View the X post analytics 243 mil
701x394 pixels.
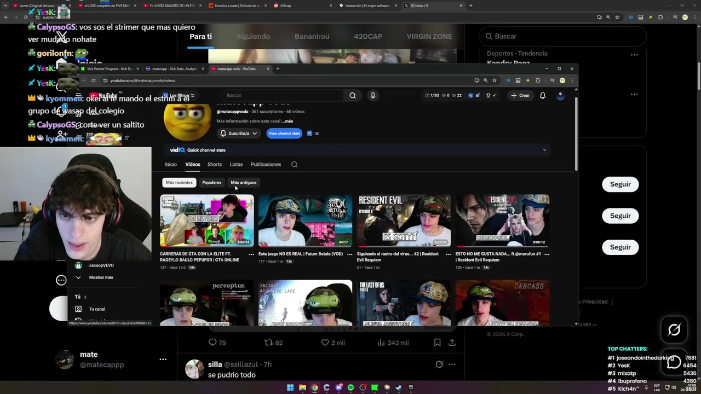tap(393, 343)
